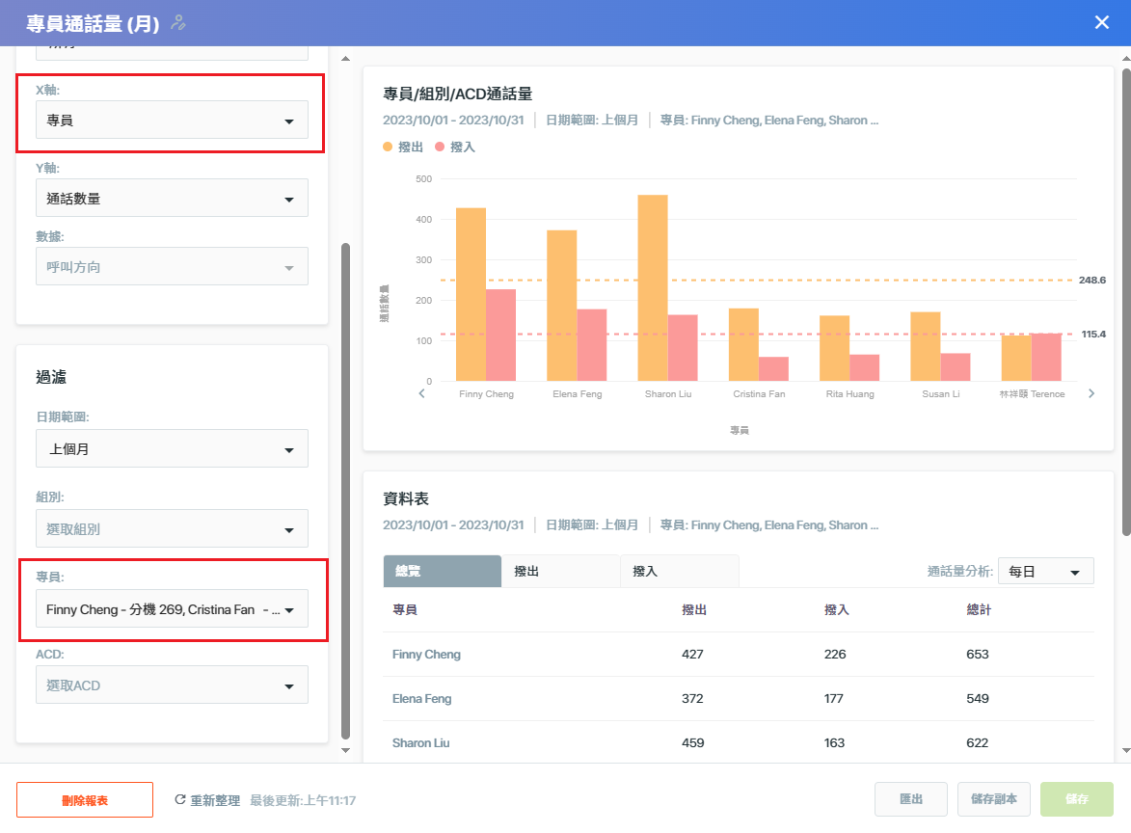Click the left settings panel scrollbar

(x=345, y=492)
